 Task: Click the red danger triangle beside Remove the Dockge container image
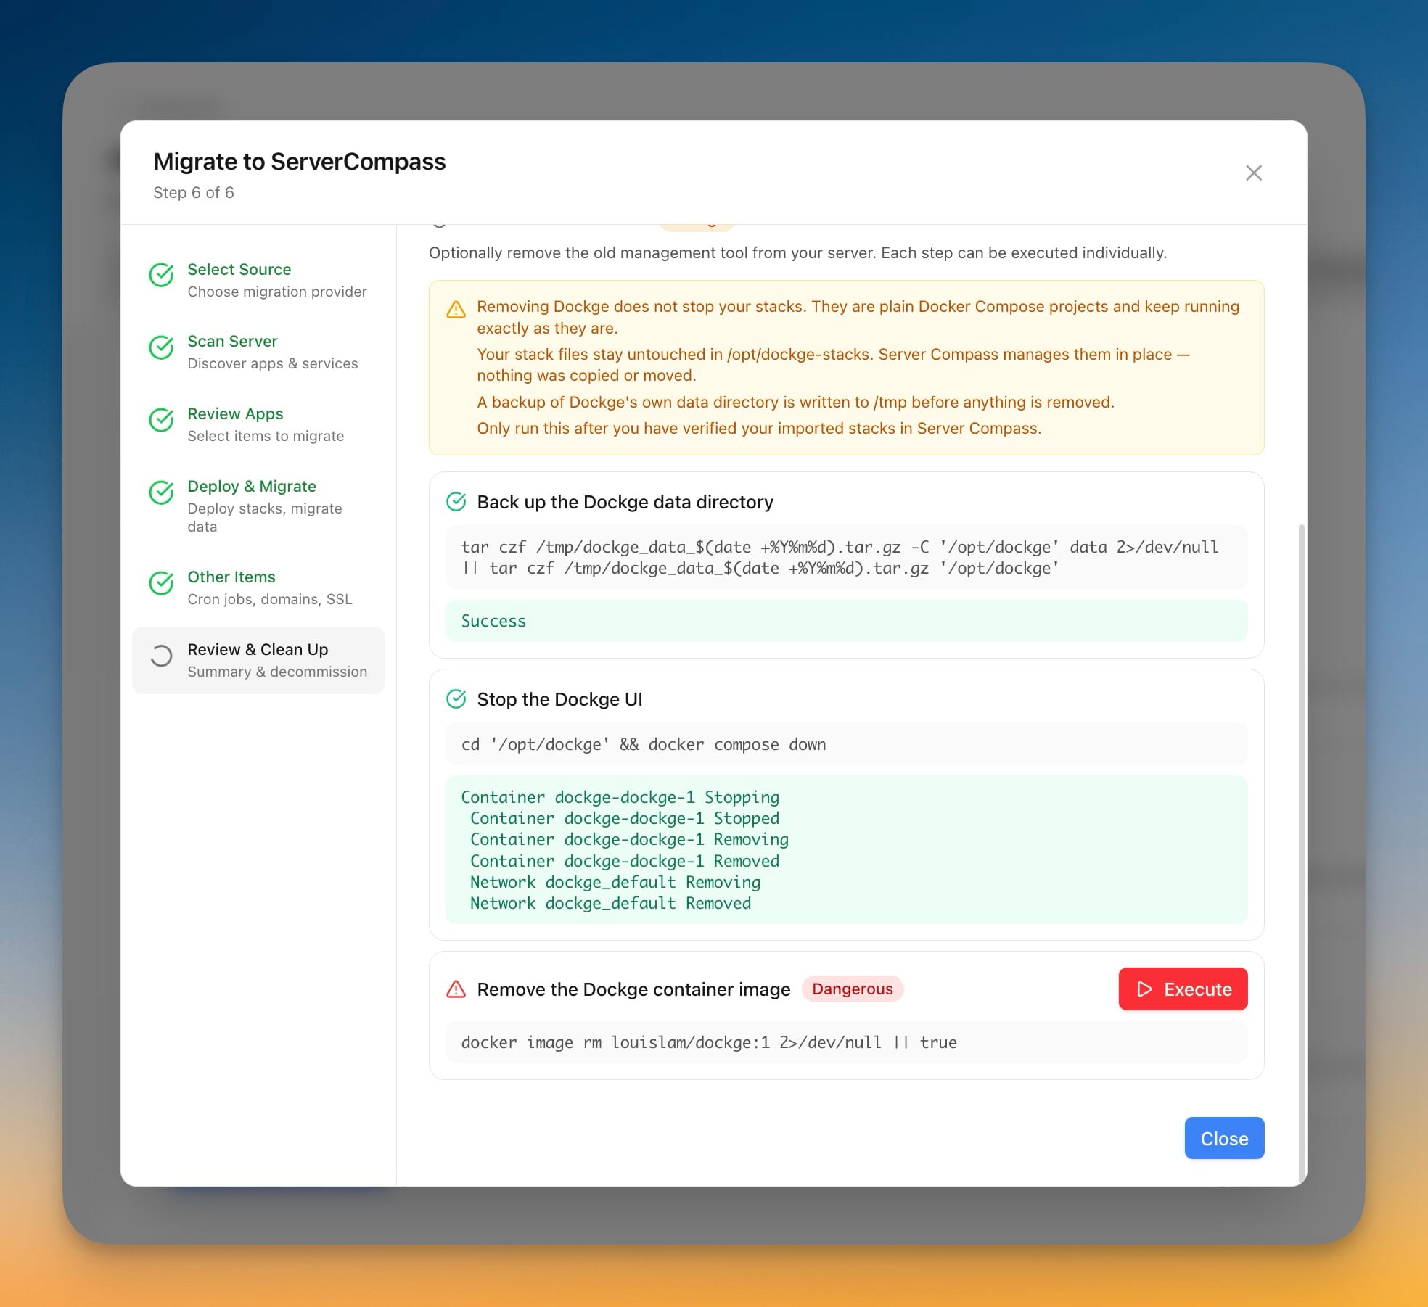pyautogui.click(x=456, y=989)
